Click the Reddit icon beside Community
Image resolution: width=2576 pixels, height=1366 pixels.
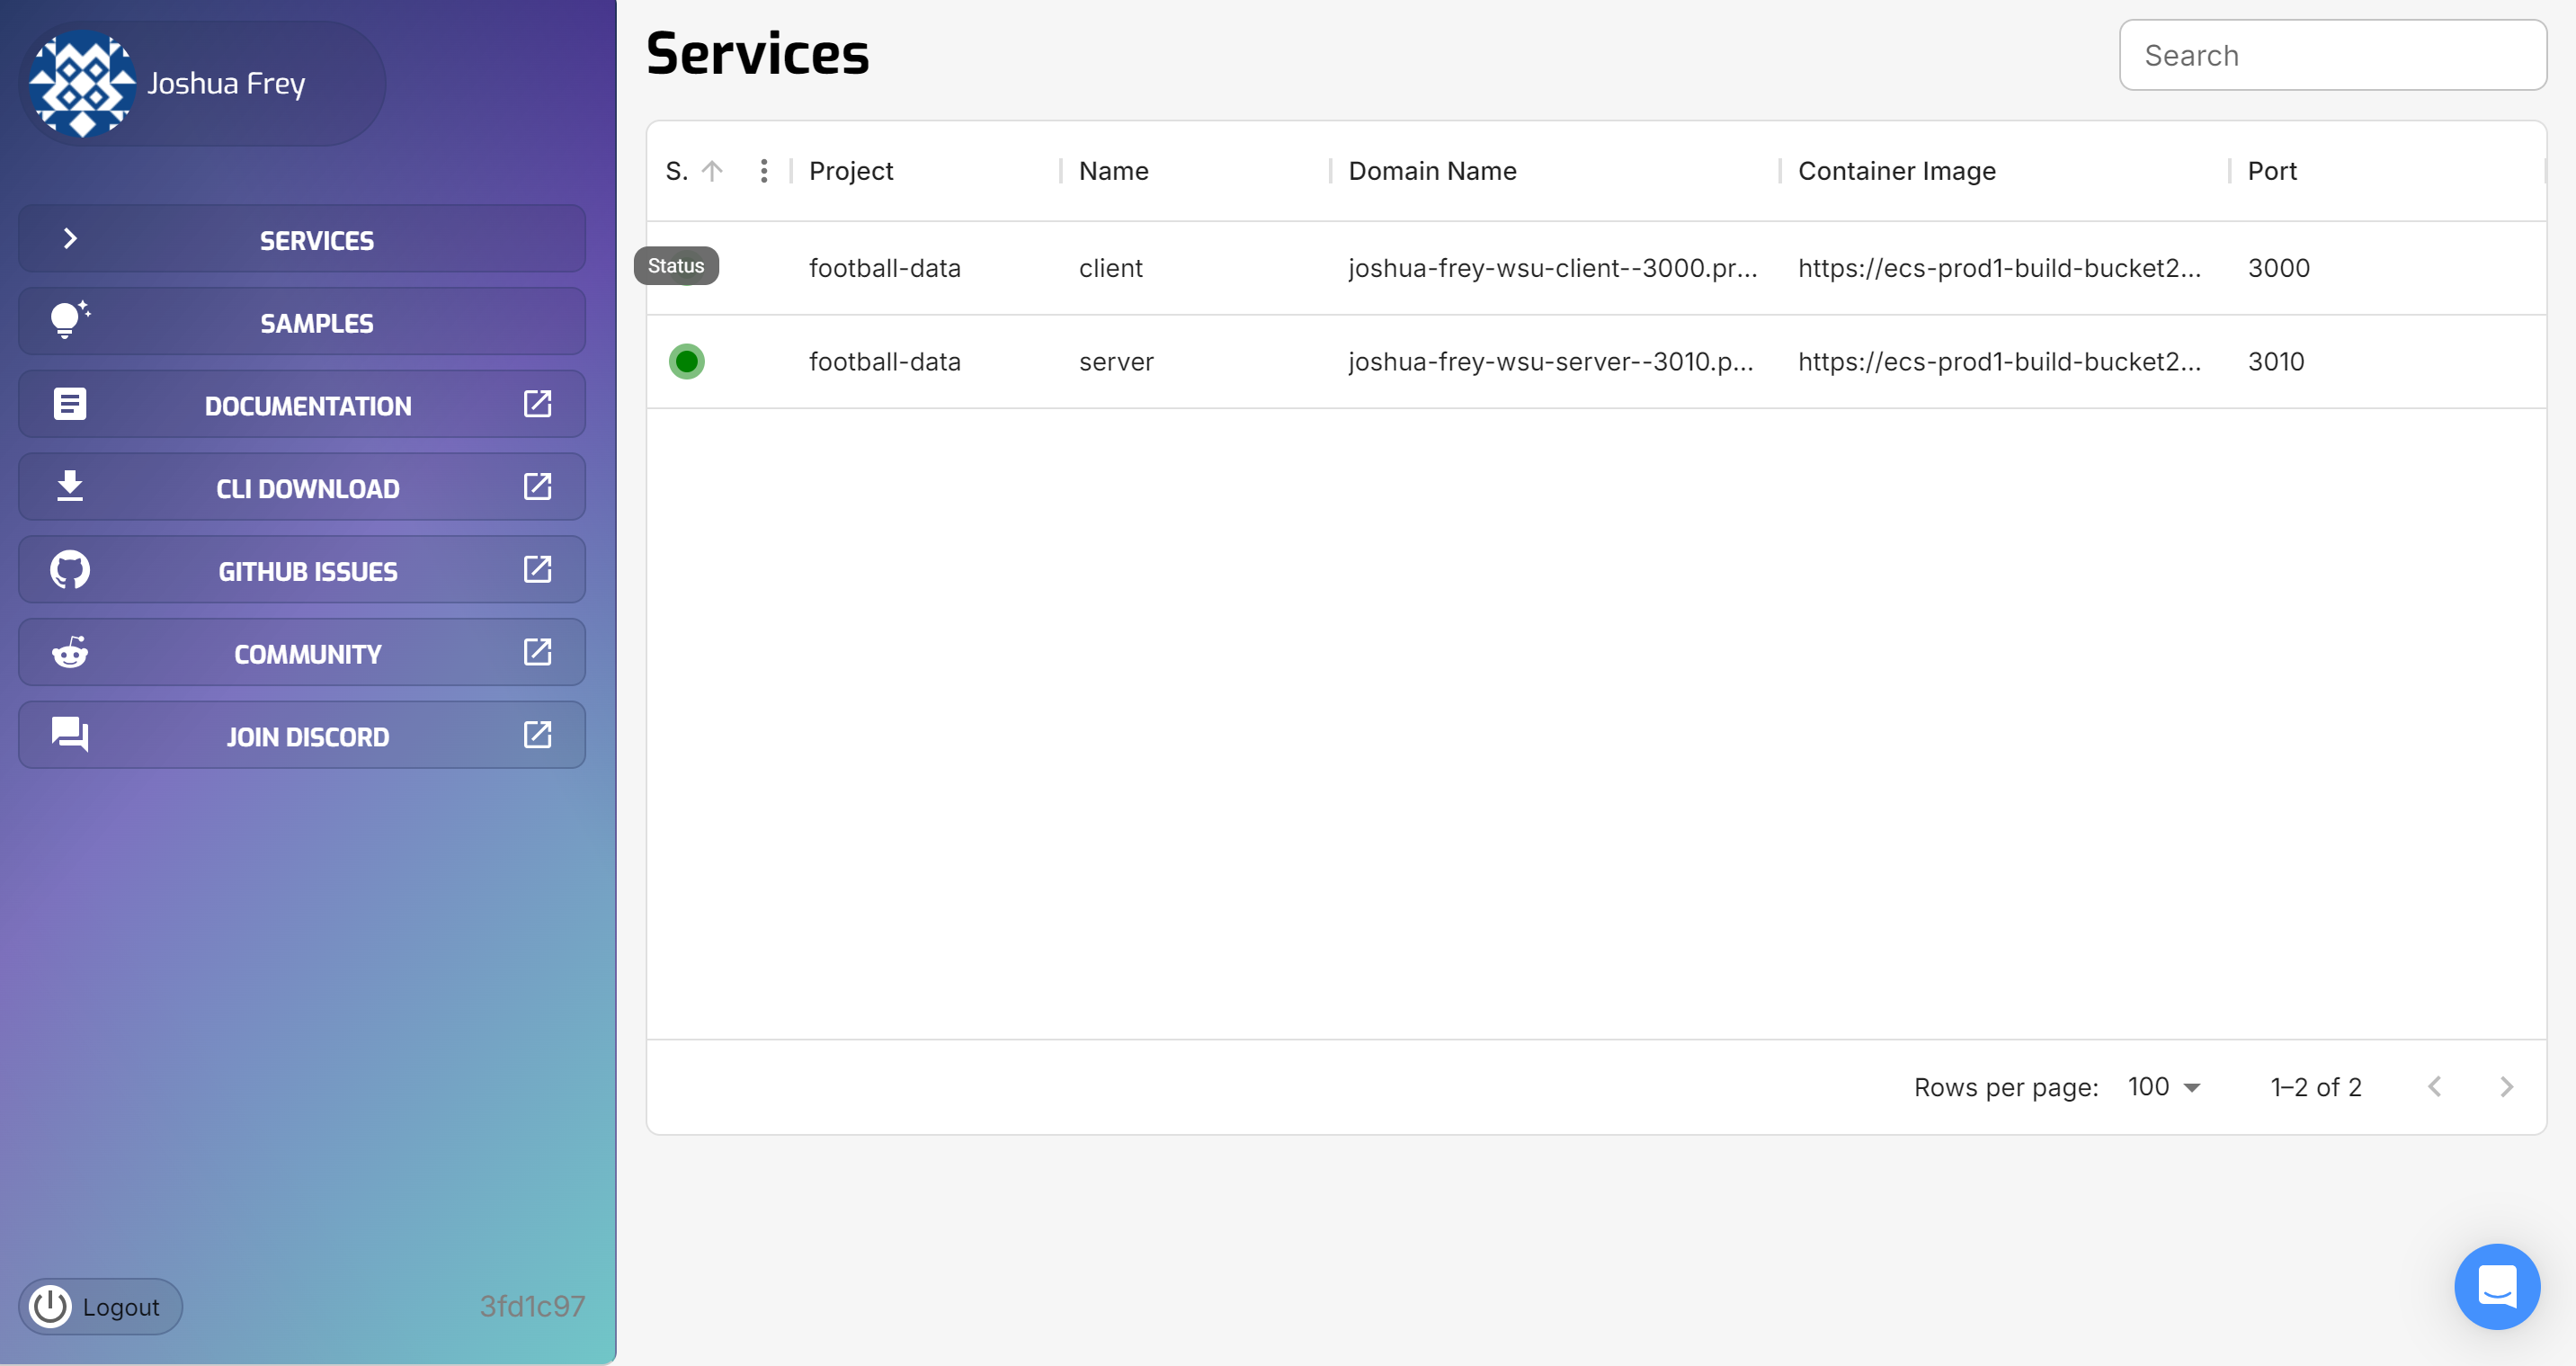tap(70, 653)
